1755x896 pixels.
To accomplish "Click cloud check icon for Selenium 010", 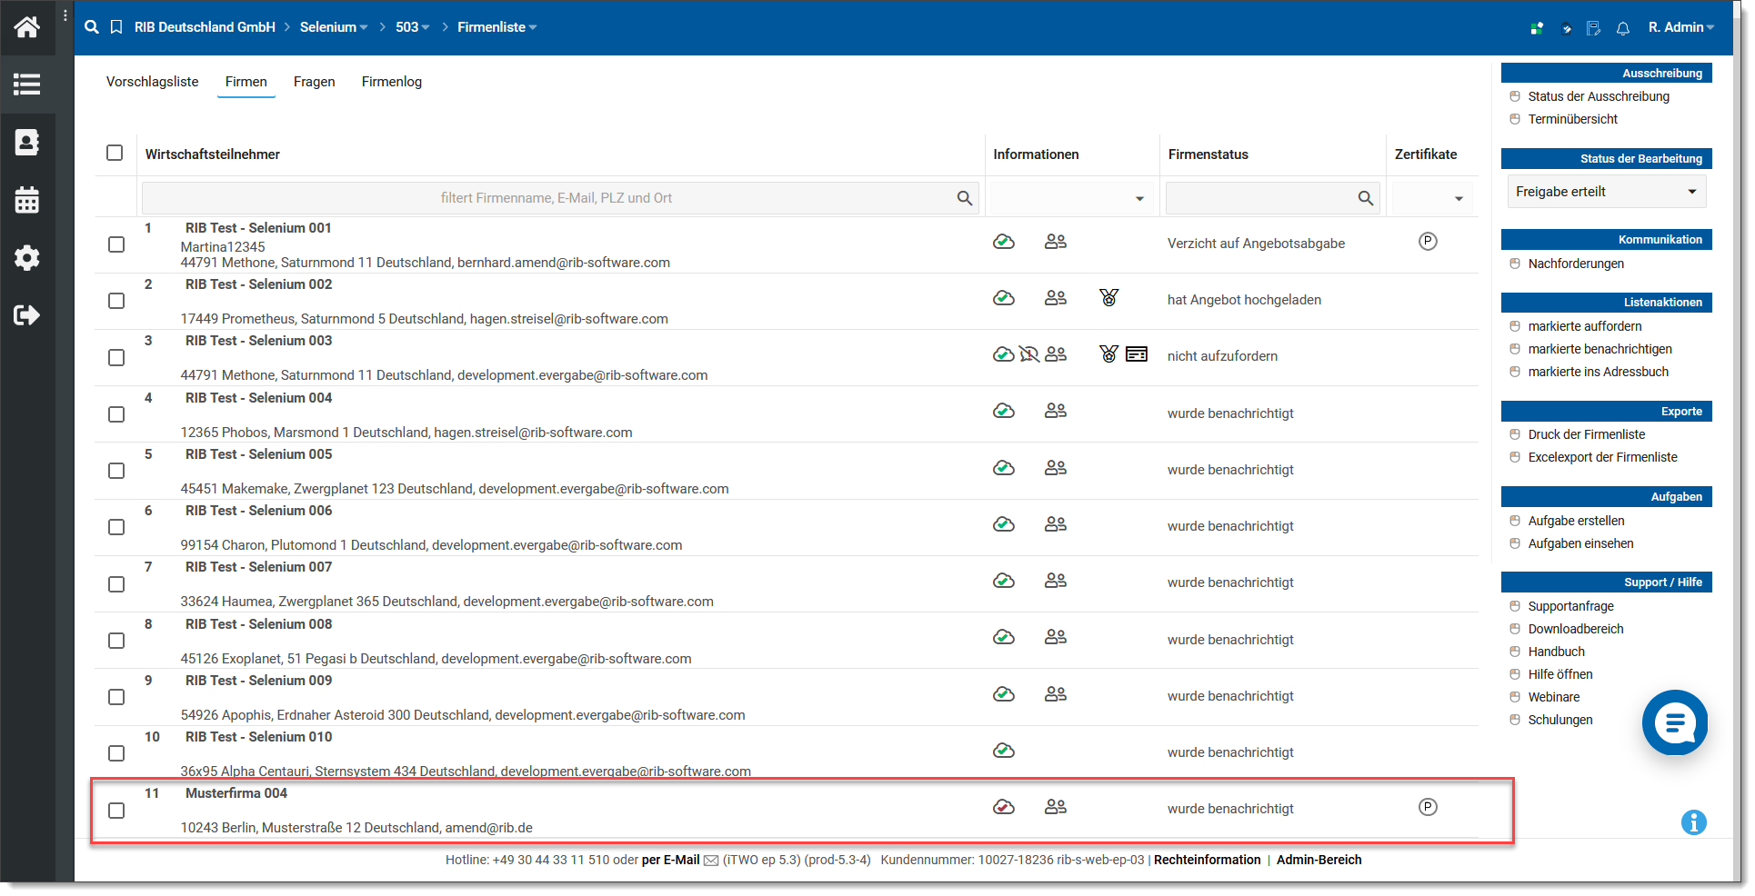I will tap(1004, 751).
